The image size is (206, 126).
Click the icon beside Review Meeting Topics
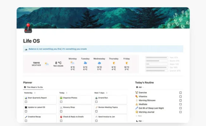[x=96, y=107]
